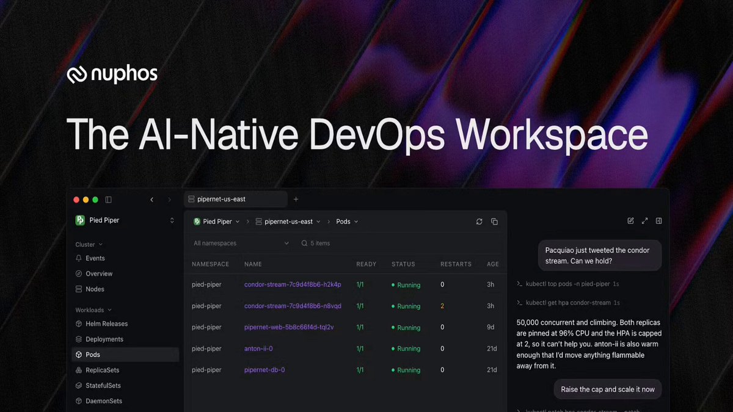
Task: Sort by the STATUS column header
Action: click(x=403, y=264)
